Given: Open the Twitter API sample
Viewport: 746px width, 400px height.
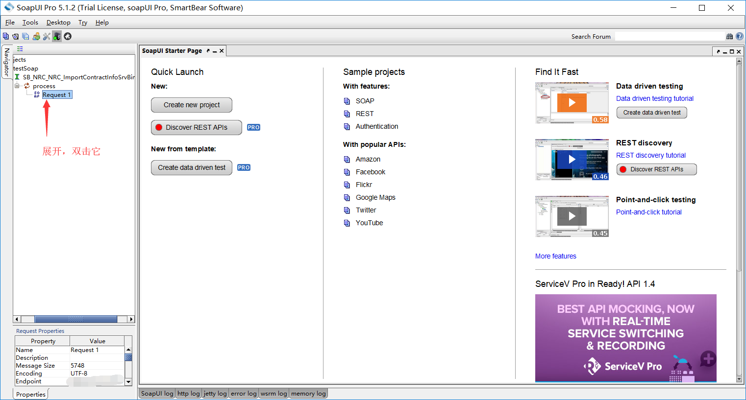Looking at the screenshot, I should [366, 210].
